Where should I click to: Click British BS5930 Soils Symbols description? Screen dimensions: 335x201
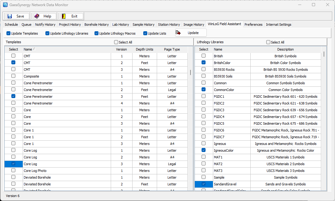pyautogui.click(x=285, y=76)
